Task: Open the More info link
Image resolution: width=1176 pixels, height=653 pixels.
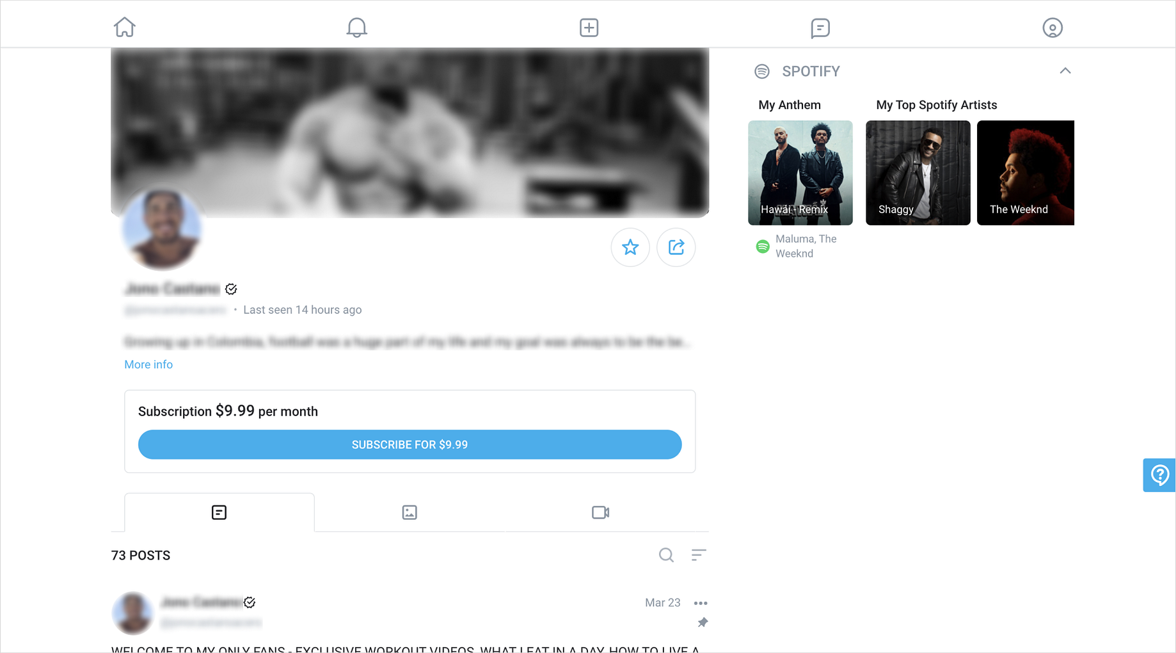Action: (x=148, y=364)
